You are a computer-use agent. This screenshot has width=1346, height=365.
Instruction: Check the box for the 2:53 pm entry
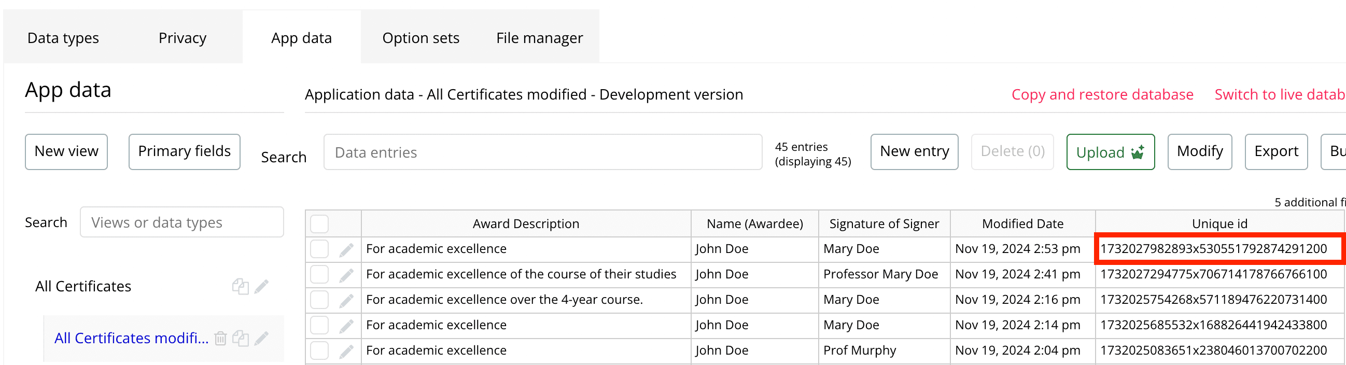tap(319, 249)
